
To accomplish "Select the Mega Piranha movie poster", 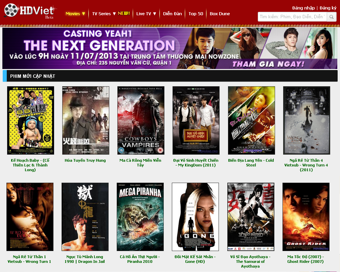I will click(x=140, y=217).
